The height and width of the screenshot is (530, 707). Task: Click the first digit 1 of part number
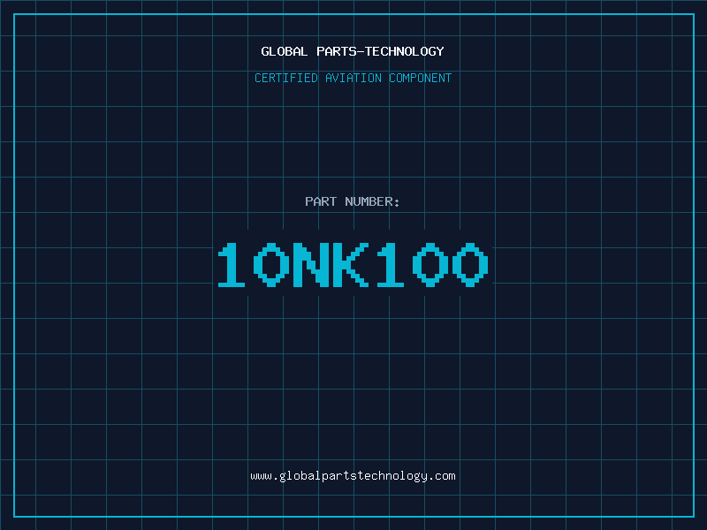(233, 265)
